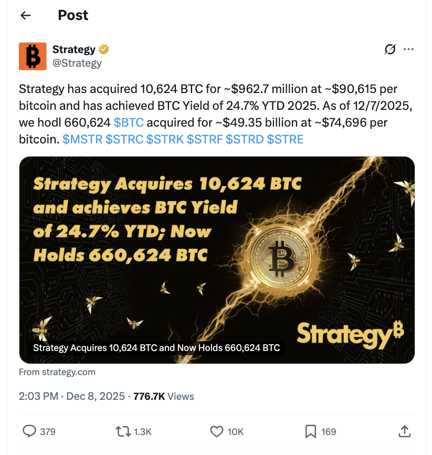432x455 pixels.
Task: Click the image alt-text caption bar
Action: pos(156,348)
